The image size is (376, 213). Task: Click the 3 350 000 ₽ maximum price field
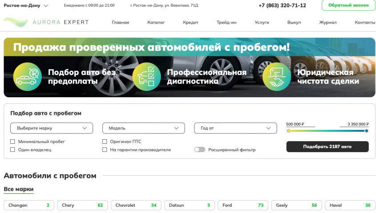(354, 124)
